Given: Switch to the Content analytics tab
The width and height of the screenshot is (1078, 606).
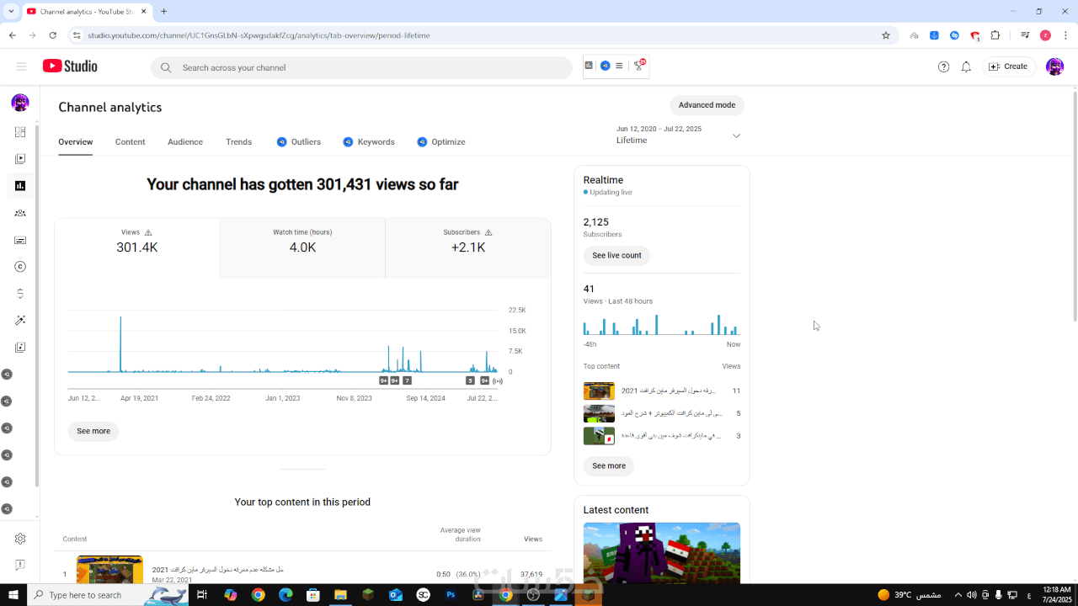Looking at the screenshot, I should (131, 141).
